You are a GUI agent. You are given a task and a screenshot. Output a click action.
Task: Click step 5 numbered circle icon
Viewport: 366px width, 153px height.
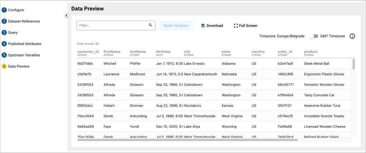[x=4, y=55]
